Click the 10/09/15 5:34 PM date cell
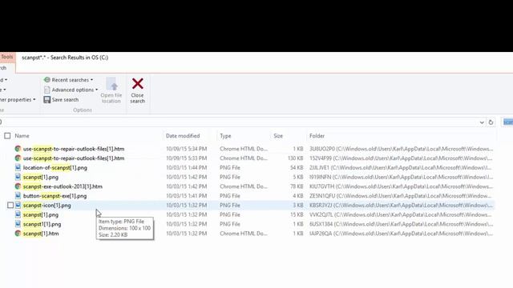This screenshot has height=288, width=513. [x=187, y=149]
